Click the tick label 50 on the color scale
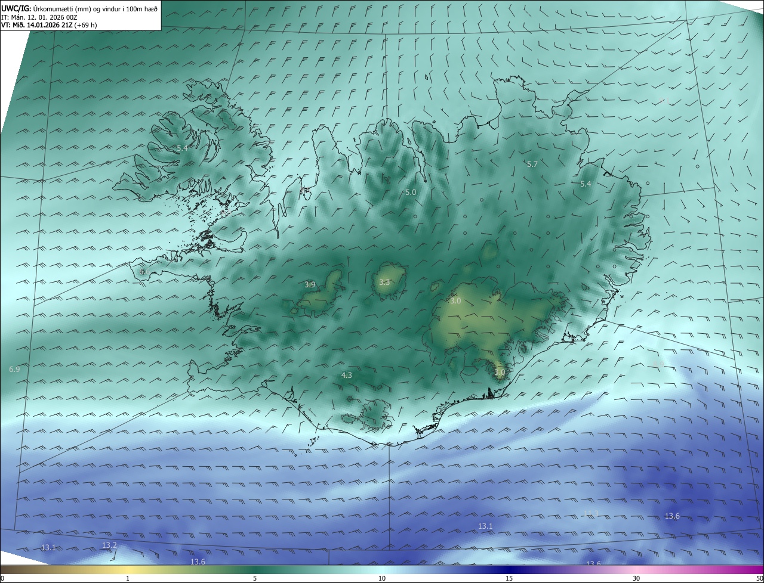This screenshot has height=583, width=764. pos(759,578)
